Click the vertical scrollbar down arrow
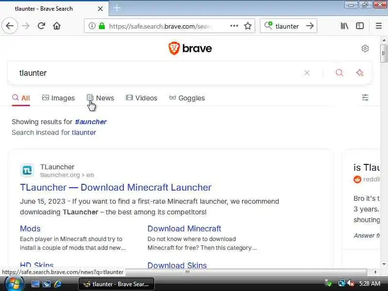This screenshot has width=388, height=291. pos(384,264)
